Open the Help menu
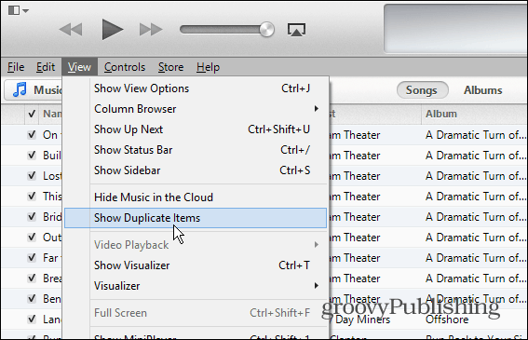The width and height of the screenshot is (528, 340). coord(208,67)
